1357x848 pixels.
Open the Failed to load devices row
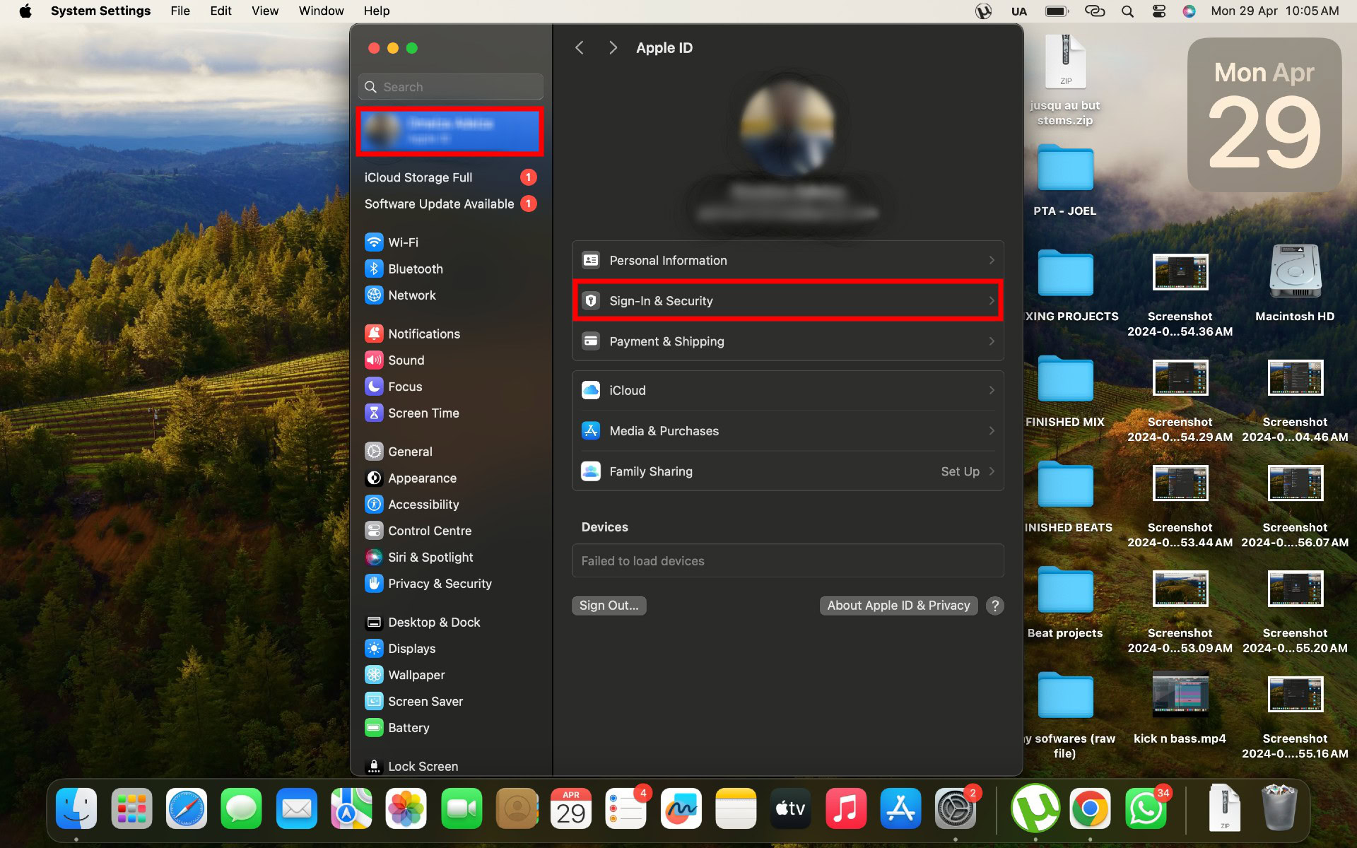tap(787, 561)
